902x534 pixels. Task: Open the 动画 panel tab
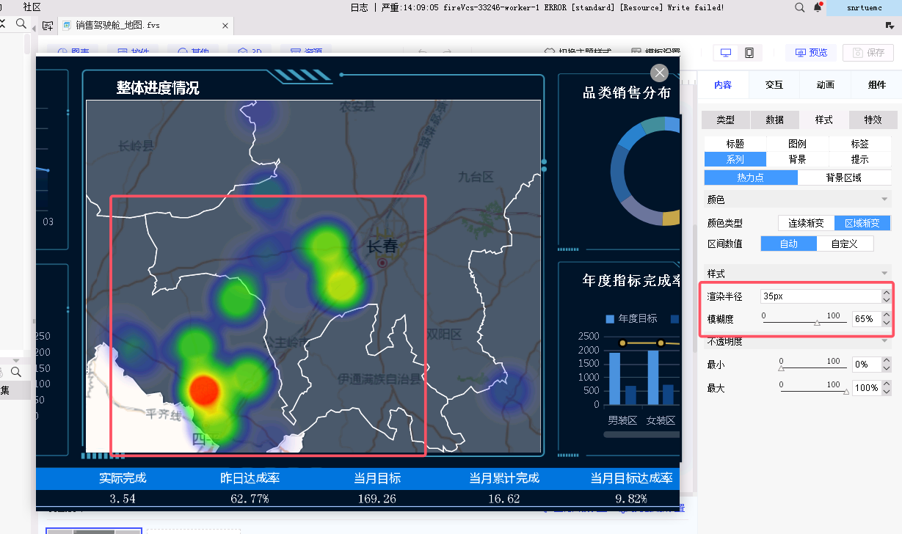pos(826,85)
